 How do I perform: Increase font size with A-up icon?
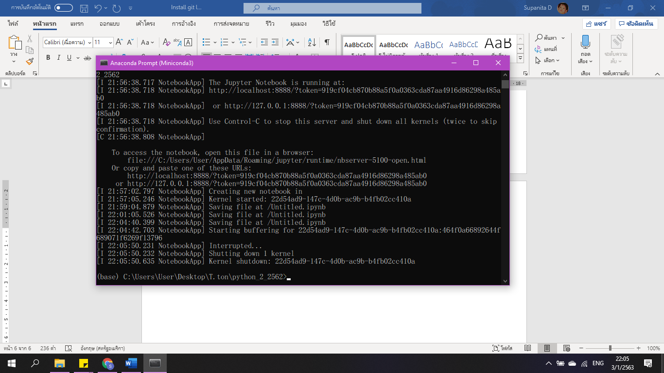click(119, 42)
